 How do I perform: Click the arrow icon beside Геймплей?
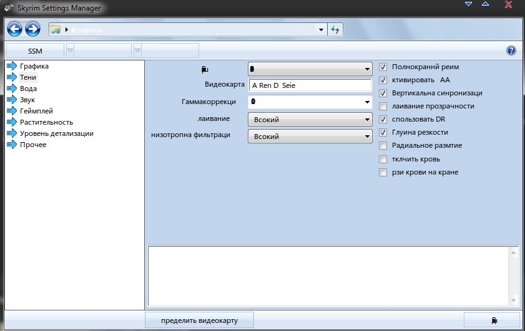pyautogui.click(x=12, y=111)
